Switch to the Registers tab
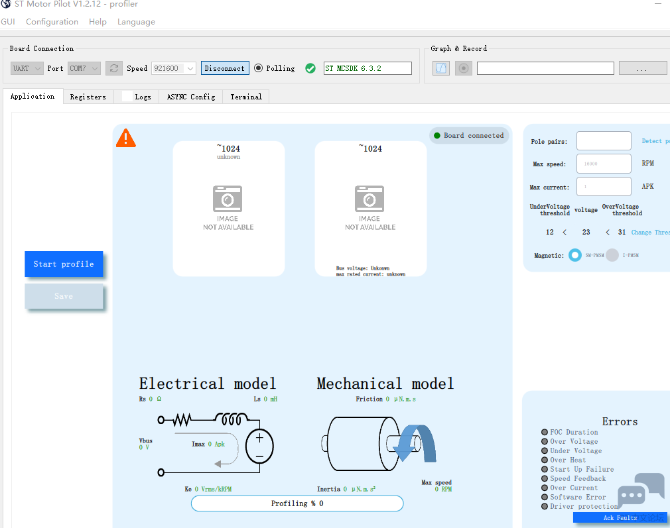Screen dimensions: 670x528 coord(88,97)
